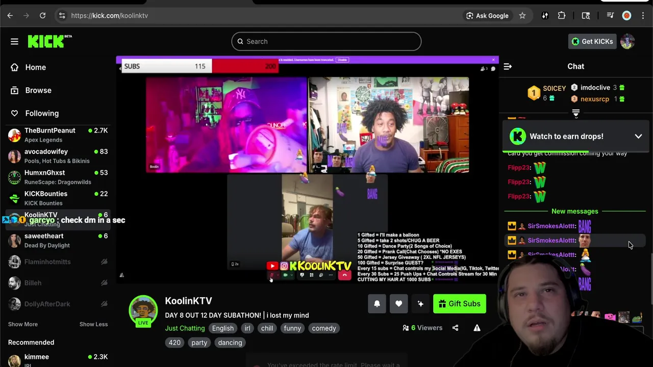Open the Kick user avatar menu

(627, 41)
